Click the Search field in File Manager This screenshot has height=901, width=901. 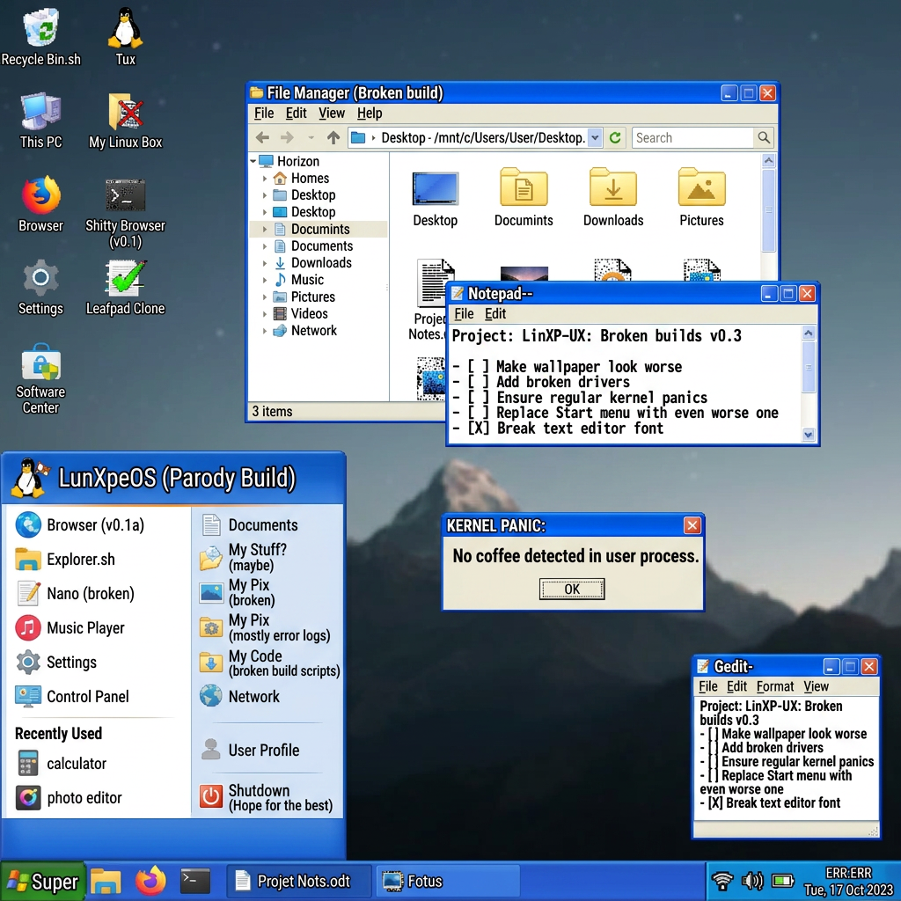click(692, 138)
